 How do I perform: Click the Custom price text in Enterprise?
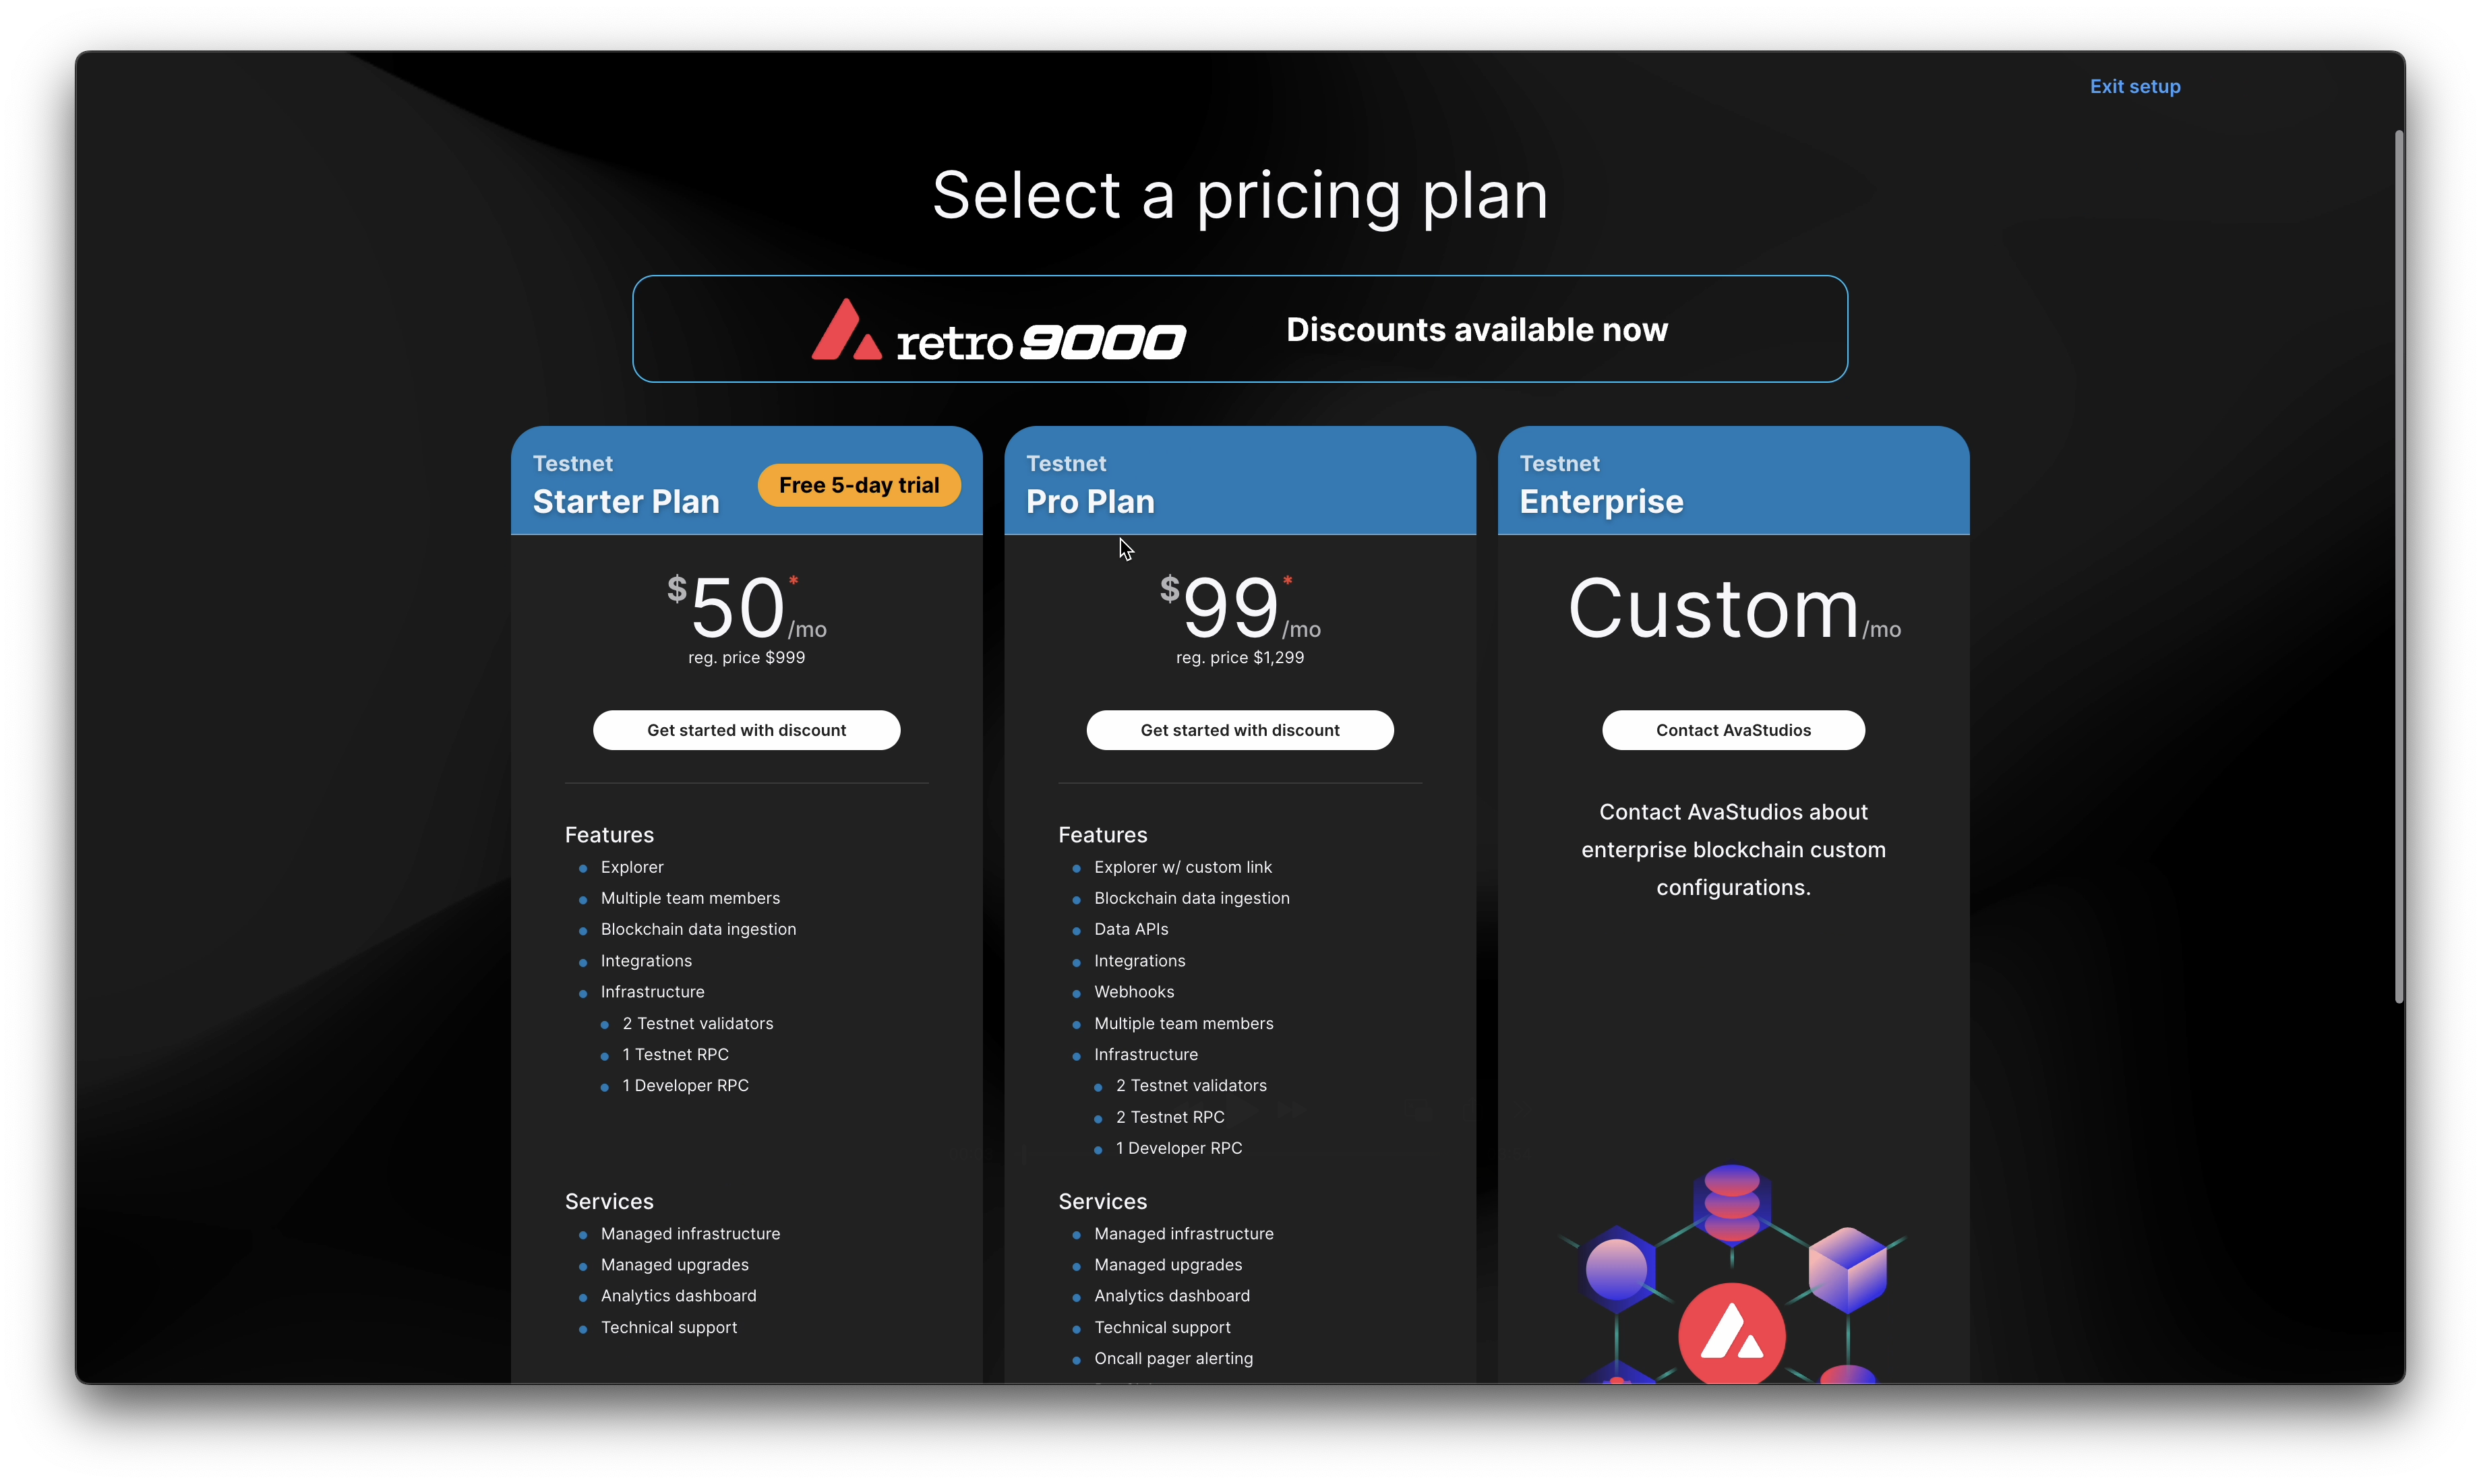(x=1712, y=609)
